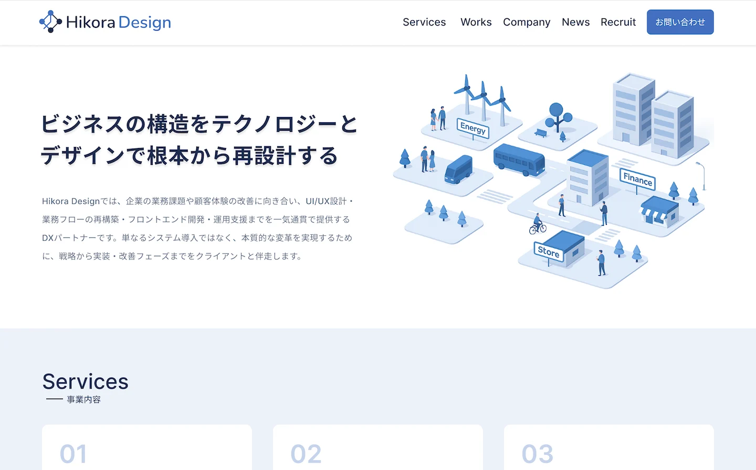Click the Store sign in the illustration
Image resolution: width=756 pixels, height=470 pixels.
[549, 252]
